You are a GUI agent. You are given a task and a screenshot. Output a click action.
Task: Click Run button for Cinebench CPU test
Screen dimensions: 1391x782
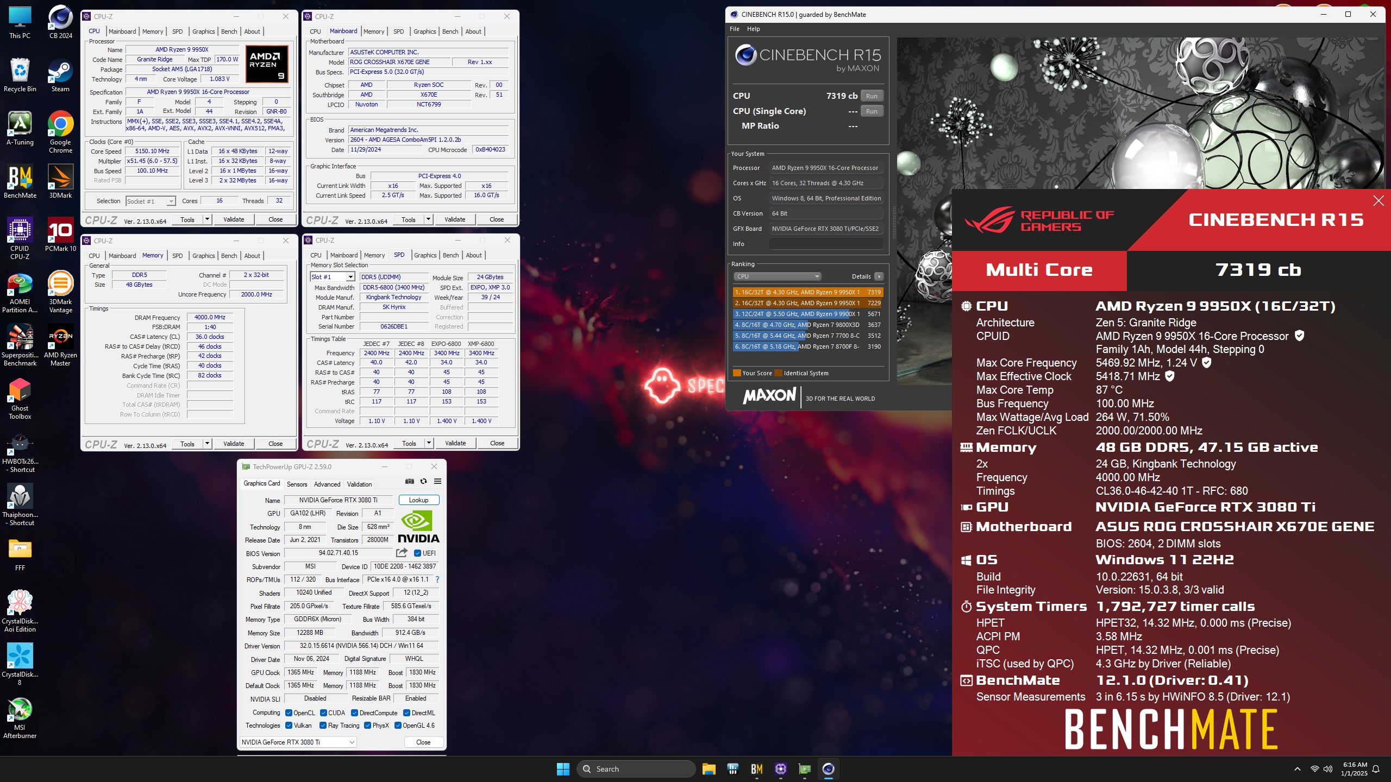coord(872,96)
